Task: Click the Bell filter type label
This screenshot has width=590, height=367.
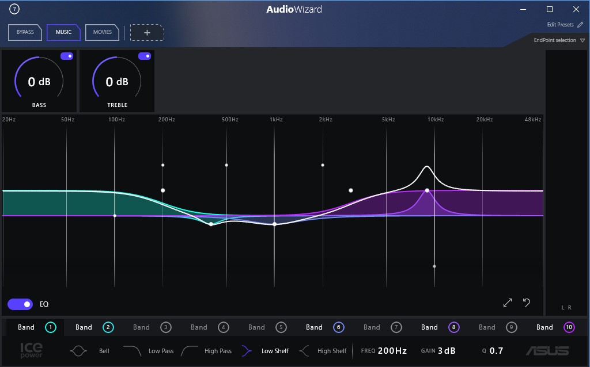Action: [x=104, y=351]
